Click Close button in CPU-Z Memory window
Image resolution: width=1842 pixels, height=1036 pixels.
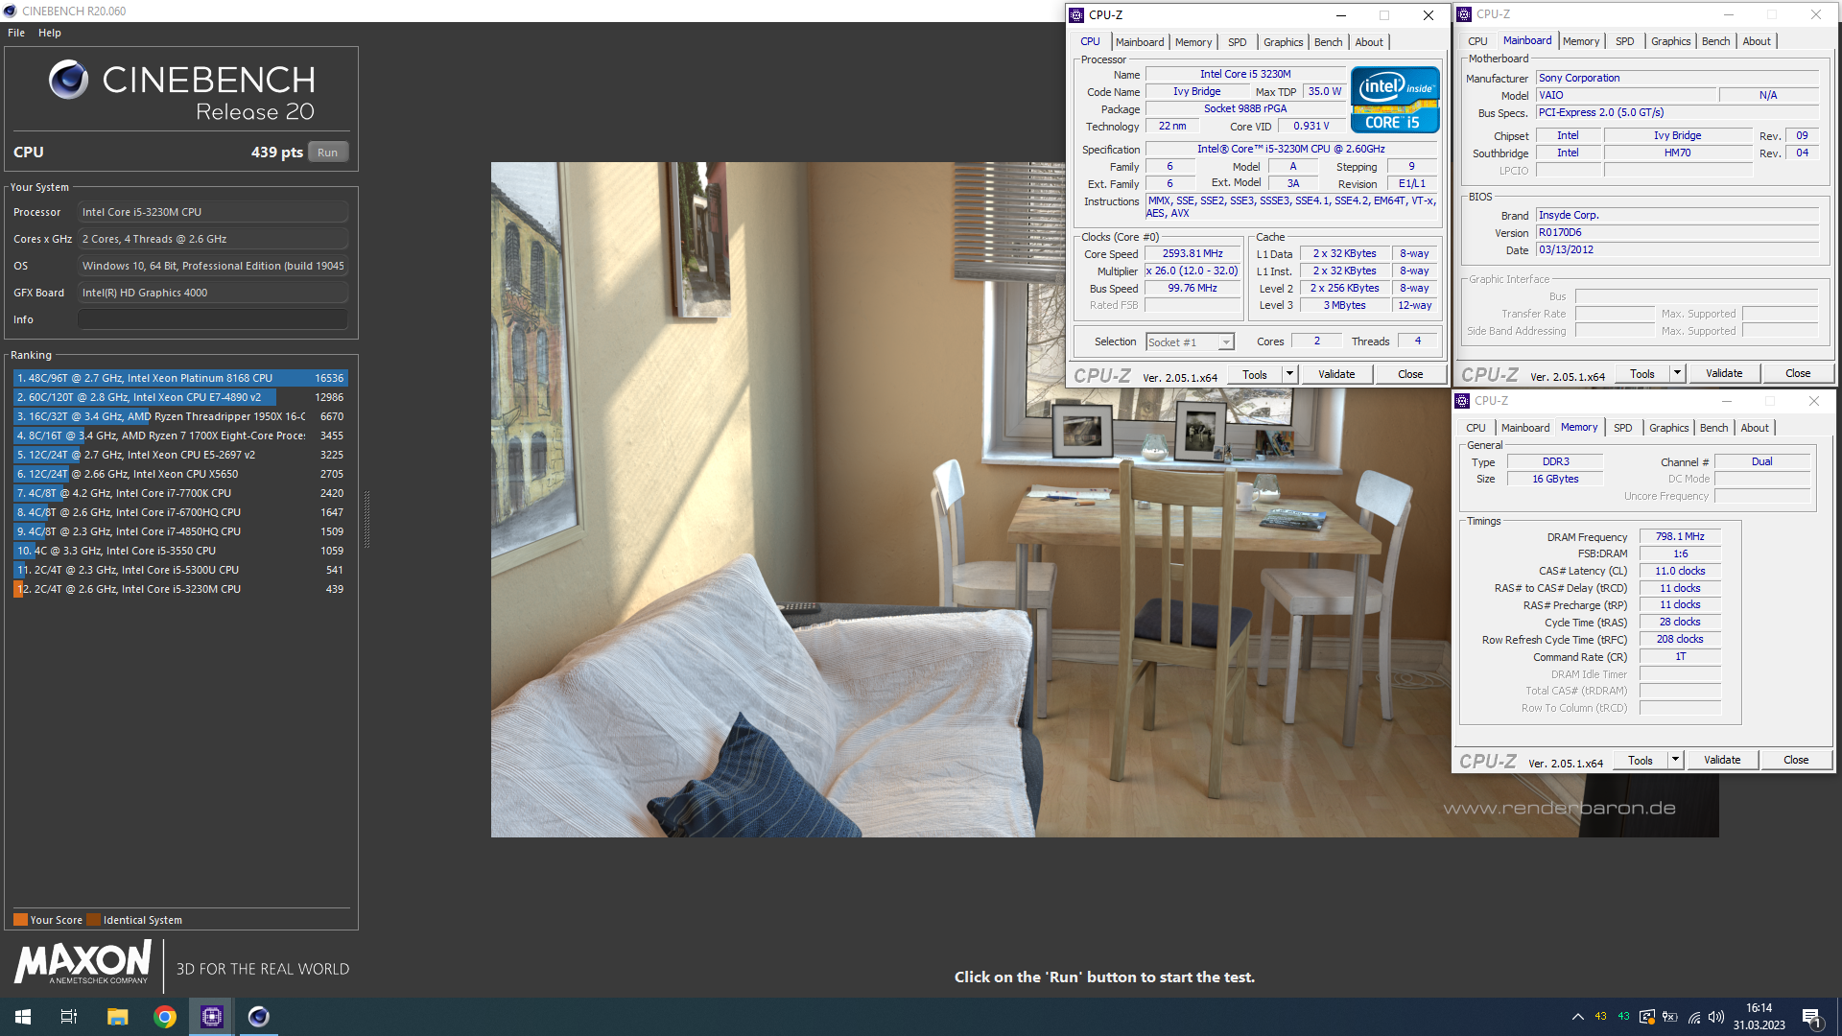tap(1796, 761)
